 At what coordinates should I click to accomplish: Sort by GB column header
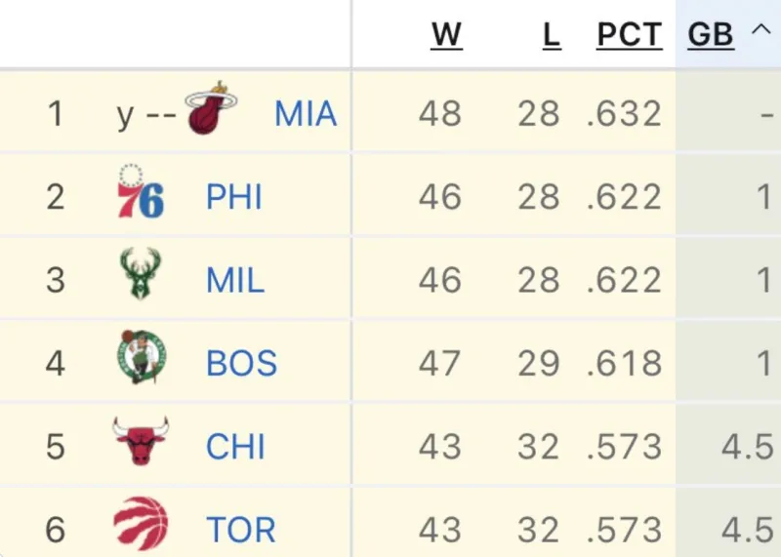click(711, 35)
